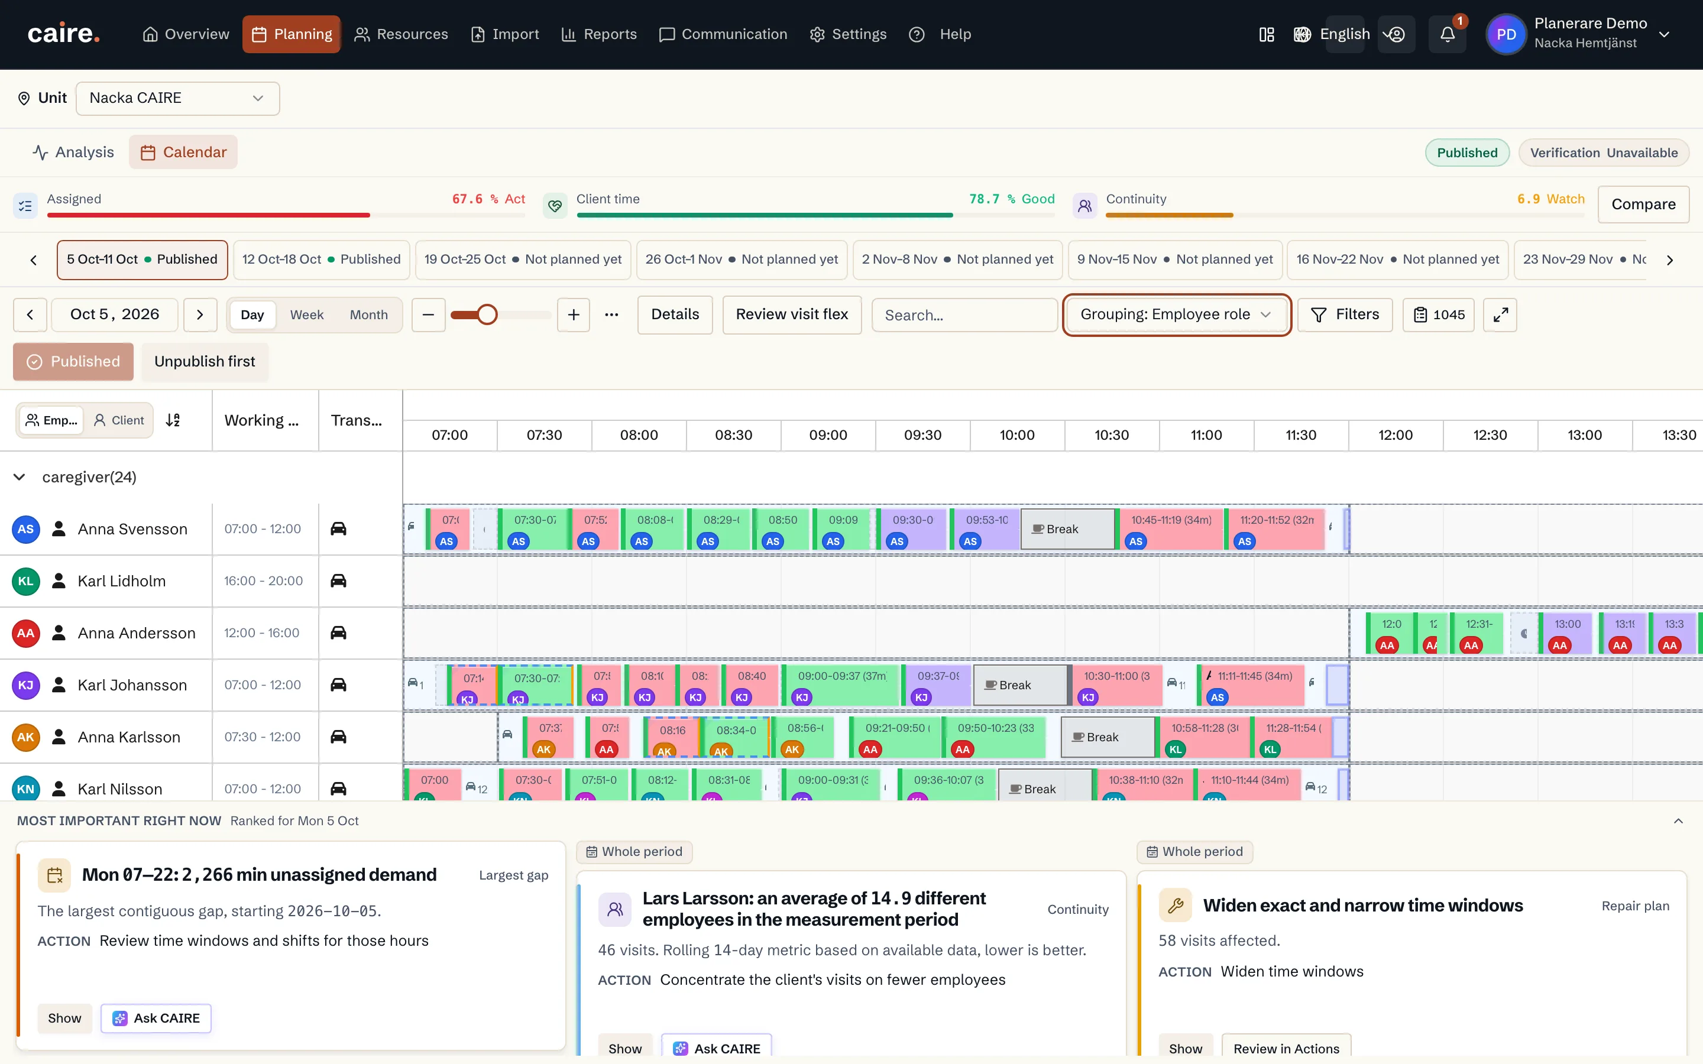Screen dimensions: 1703x1064
Task: Open the Reports menu
Action: (599, 34)
